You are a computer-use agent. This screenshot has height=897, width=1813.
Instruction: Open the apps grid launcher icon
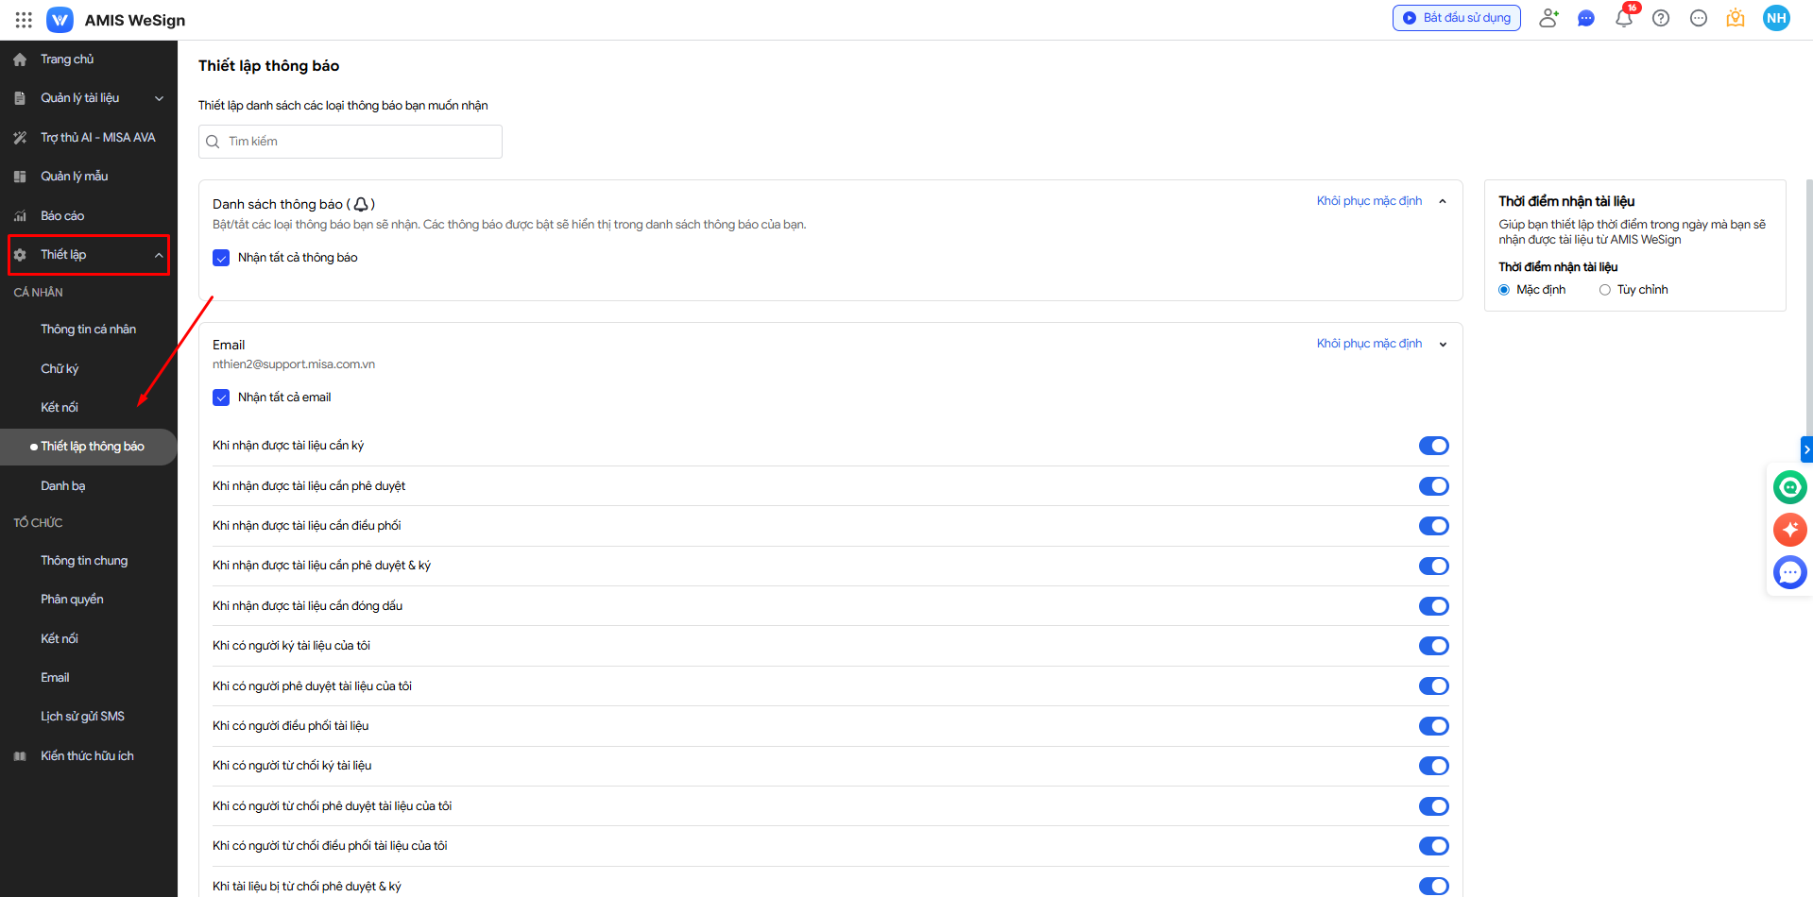click(x=24, y=20)
